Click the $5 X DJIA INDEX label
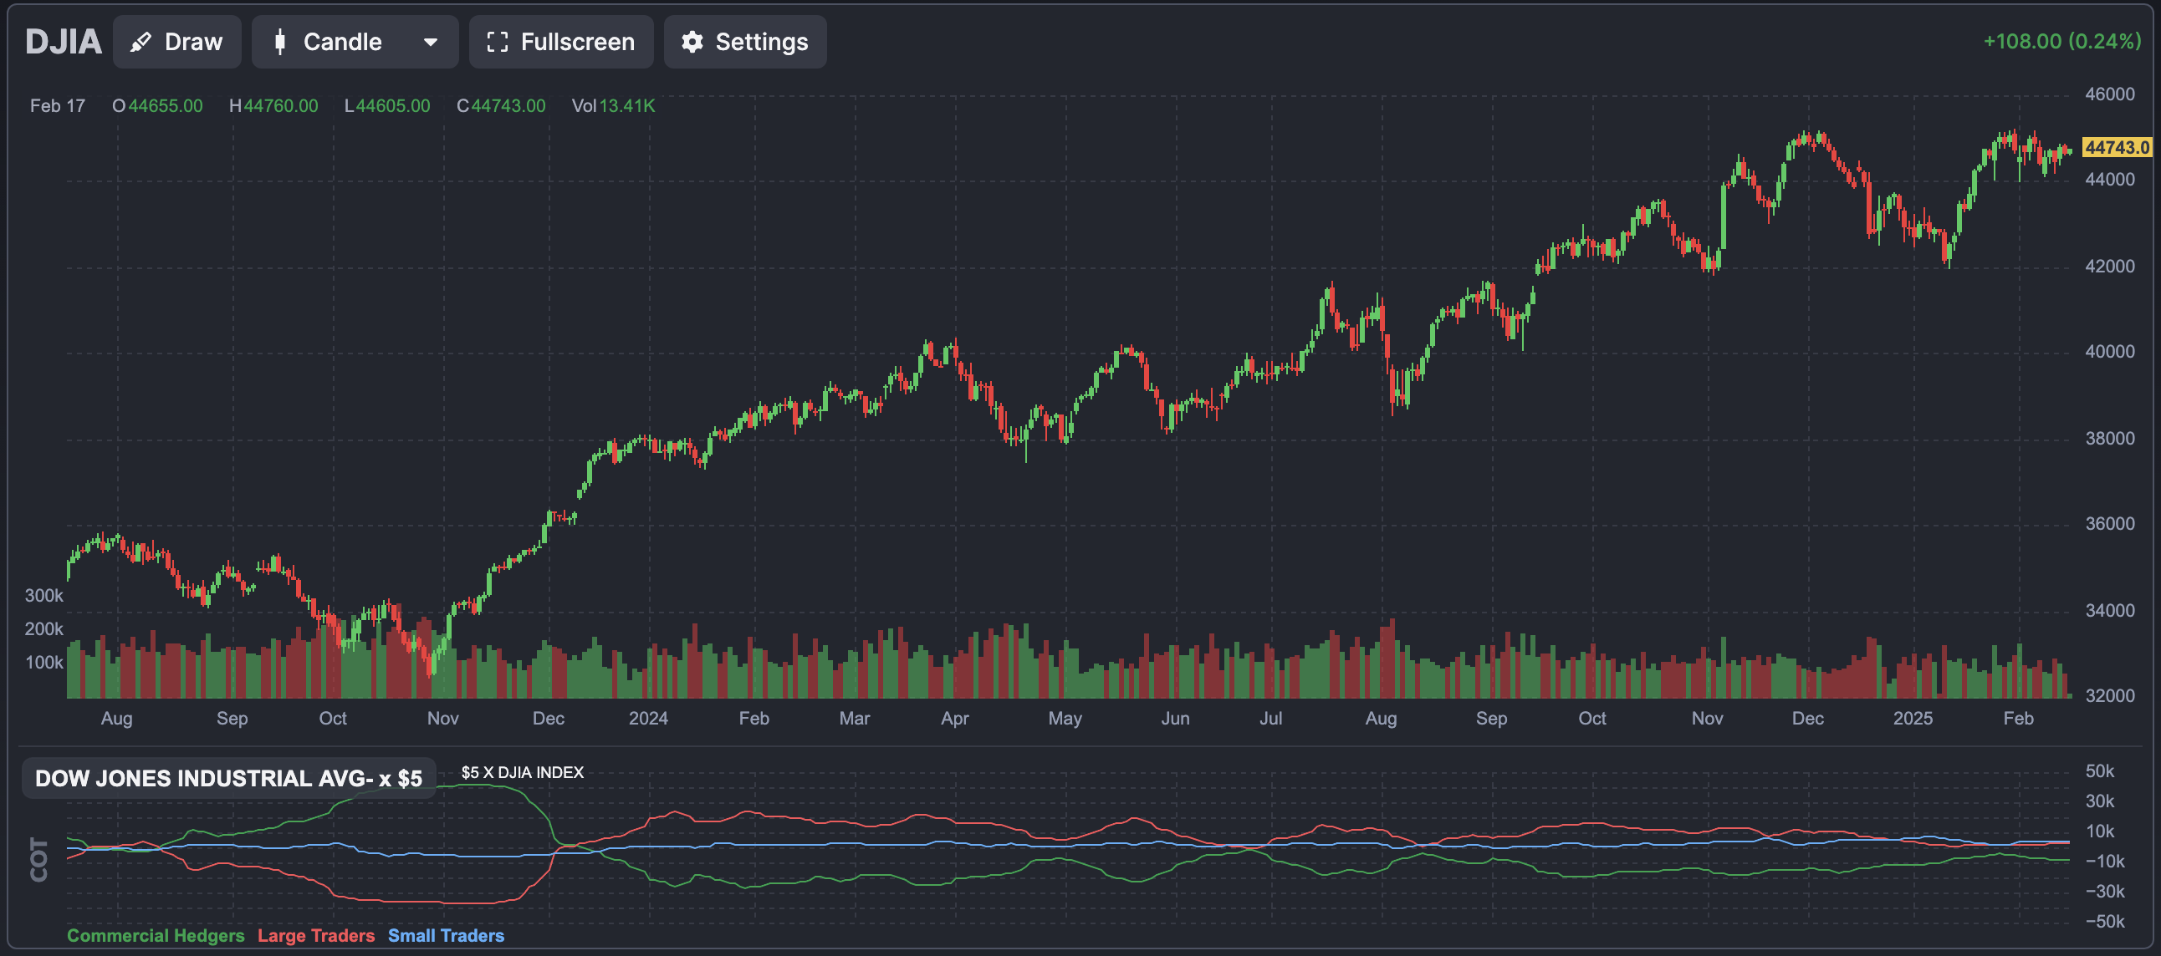The height and width of the screenshot is (956, 2161). coord(522,772)
